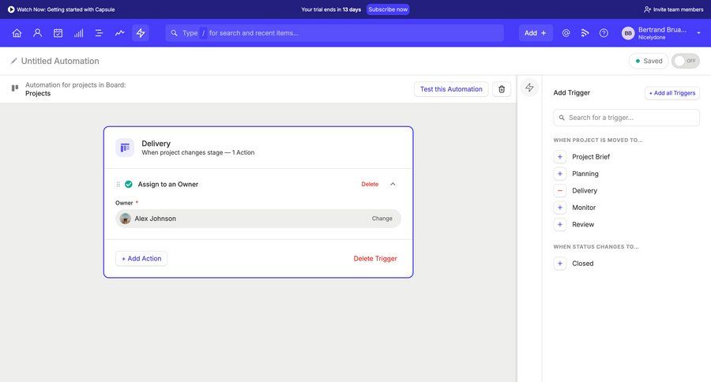The image size is (711, 382).
Task: Collapse the Assign to an Owner action
Action: [x=393, y=184]
